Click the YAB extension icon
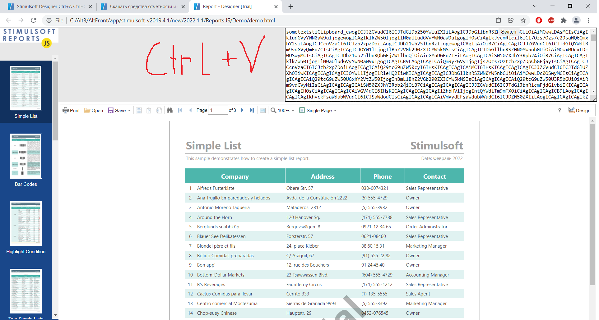This screenshot has width=599, height=320. pos(551,20)
